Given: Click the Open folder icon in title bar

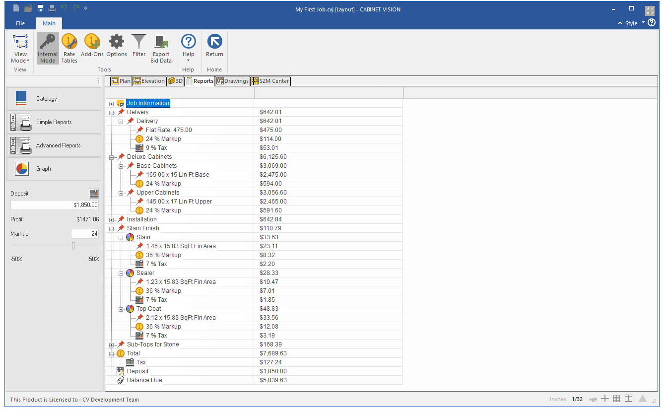Looking at the screenshot, I should pos(28,8).
